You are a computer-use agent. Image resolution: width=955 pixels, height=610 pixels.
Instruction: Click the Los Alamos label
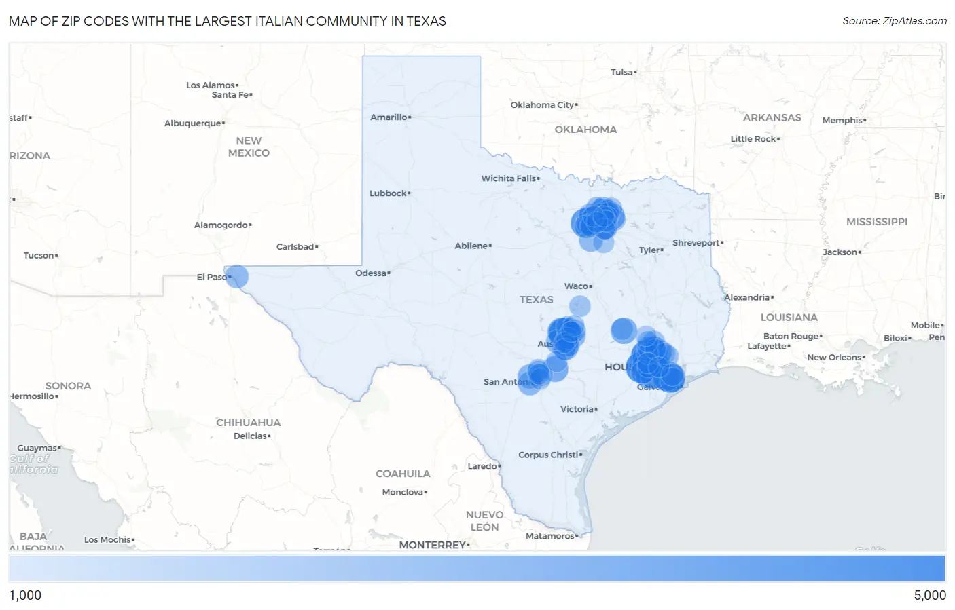(211, 85)
